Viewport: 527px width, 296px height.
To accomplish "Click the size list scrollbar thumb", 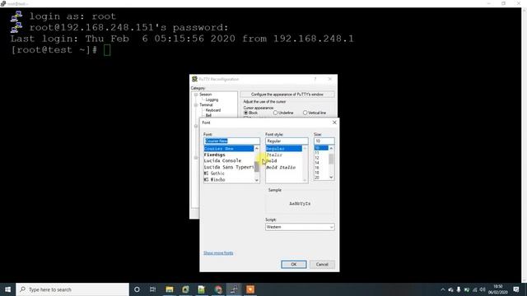I will (331, 159).
